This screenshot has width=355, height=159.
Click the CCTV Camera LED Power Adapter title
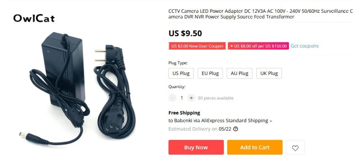tap(261, 14)
